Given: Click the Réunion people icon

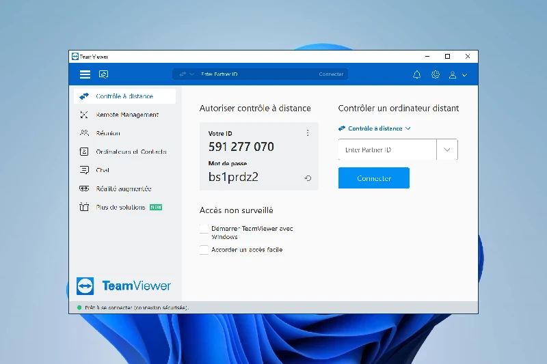Looking at the screenshot, I should pyautogui.click(x=84, y=132).
